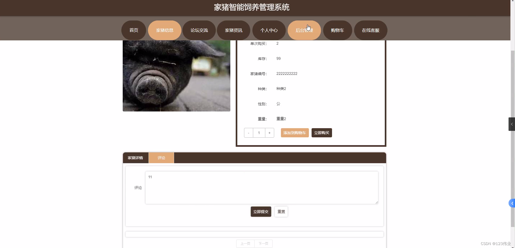View 家猪资讯 news section
Image resolution: width=515 pixels, height=248 pixels.
(x=233, y=30)
